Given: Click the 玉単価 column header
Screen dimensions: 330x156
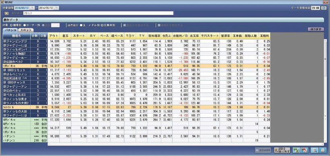Looking at the screenshot, I should (237, 36).
